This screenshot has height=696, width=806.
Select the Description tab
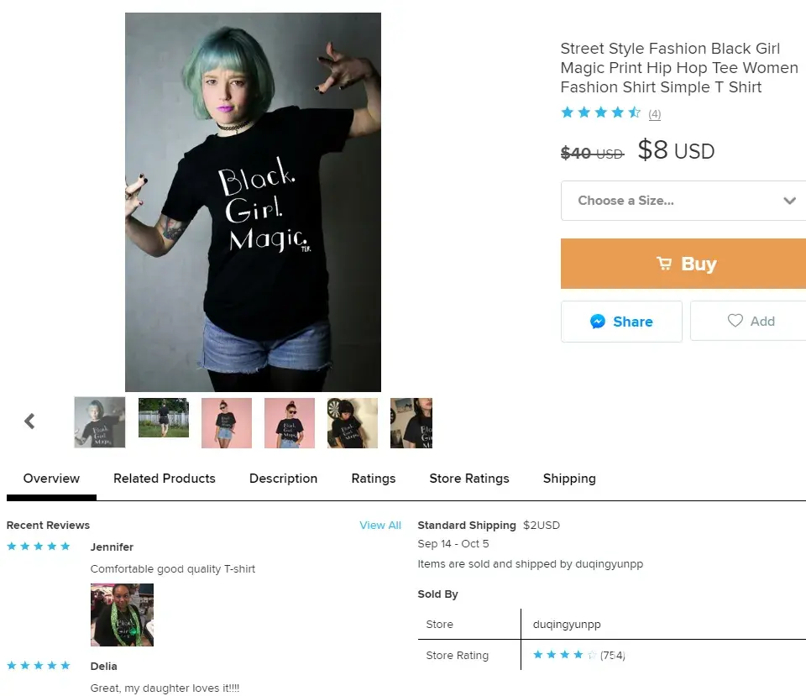click(x=283, y=479)
